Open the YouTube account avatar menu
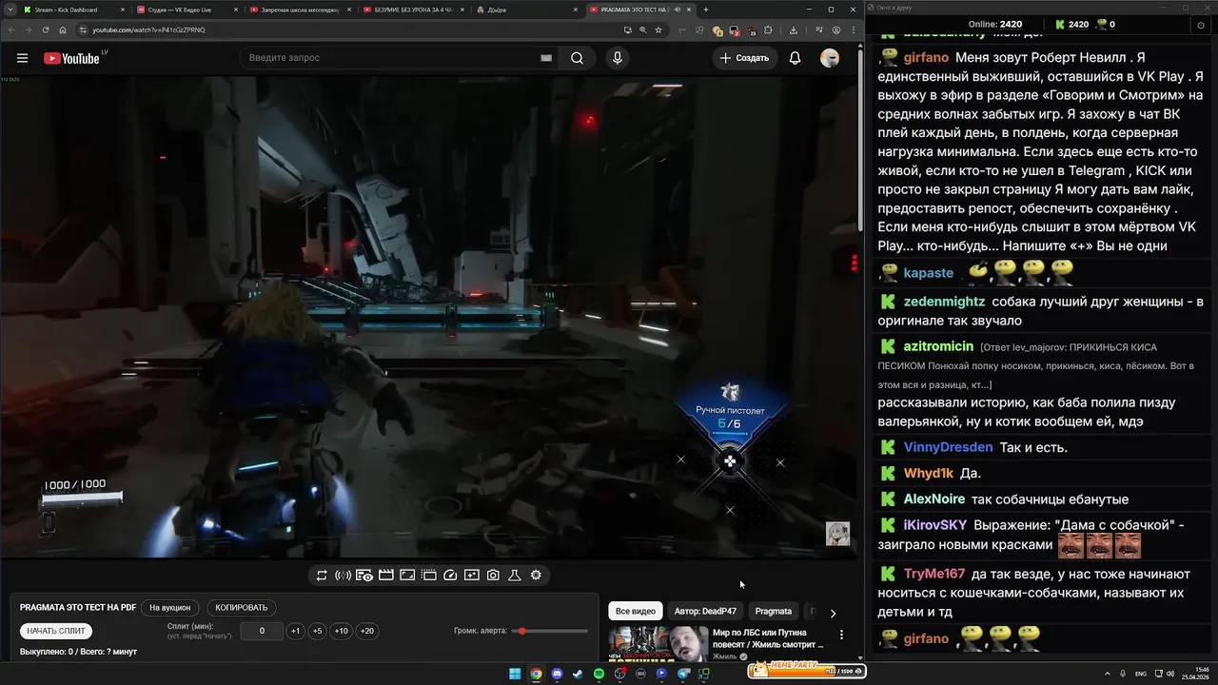Image resolution: width=1218 pixels, height=685 pixels. [830, 58]
